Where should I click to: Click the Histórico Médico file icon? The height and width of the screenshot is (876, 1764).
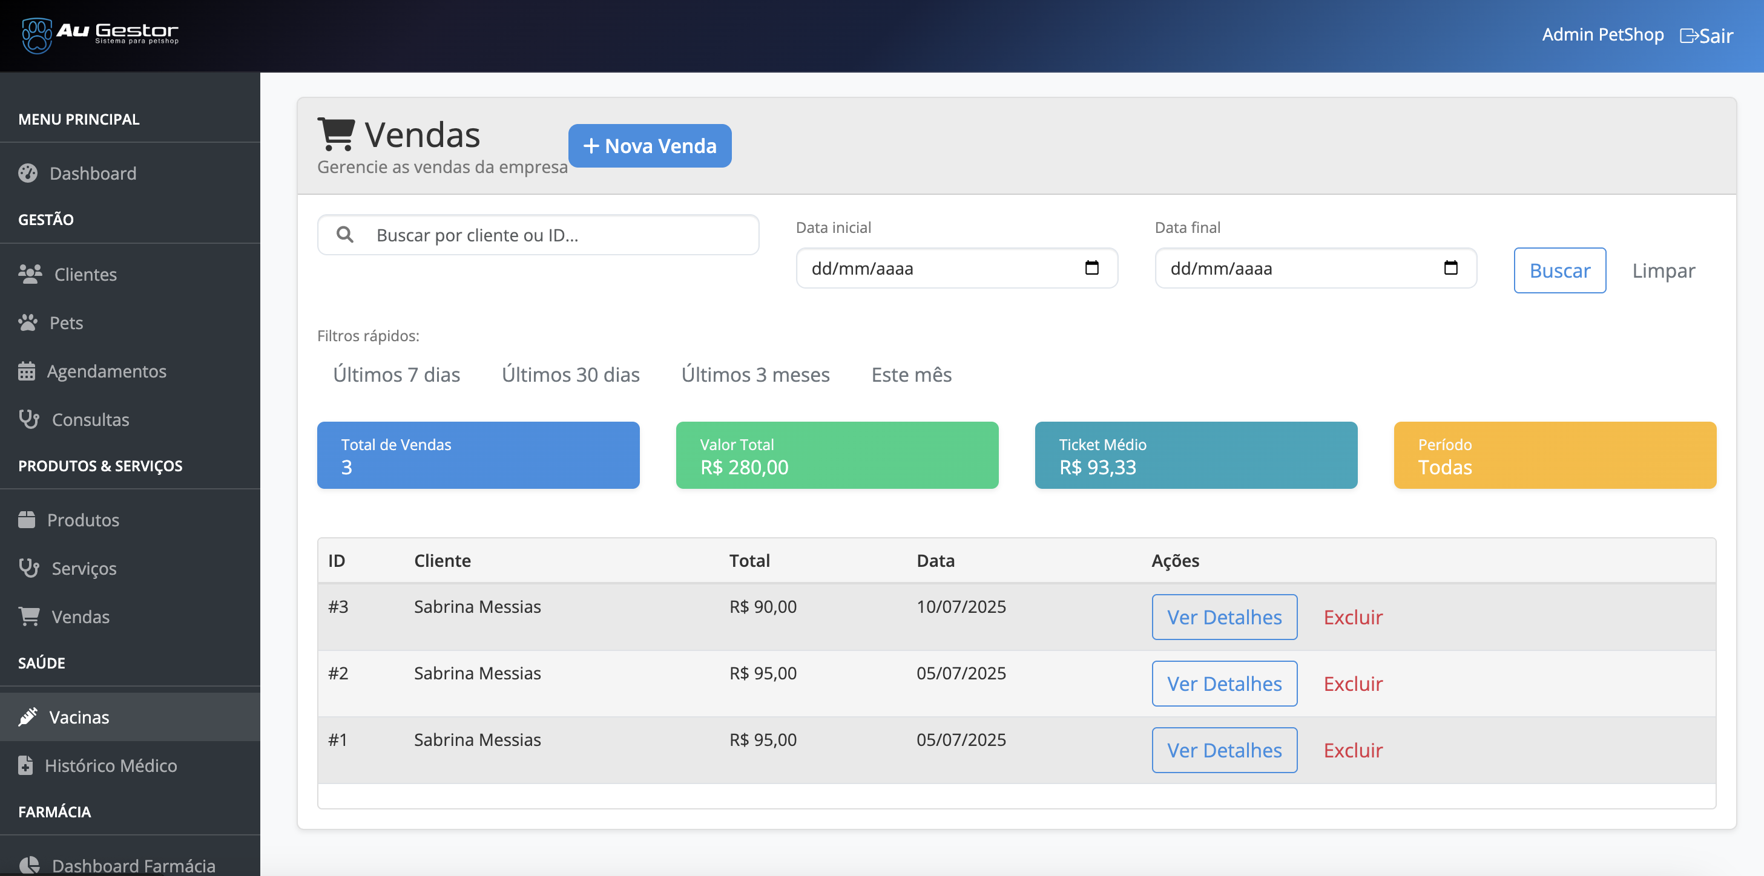coord(25,765)
